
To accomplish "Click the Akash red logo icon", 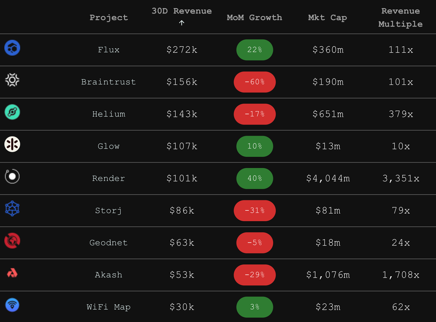I will point(12,273).
